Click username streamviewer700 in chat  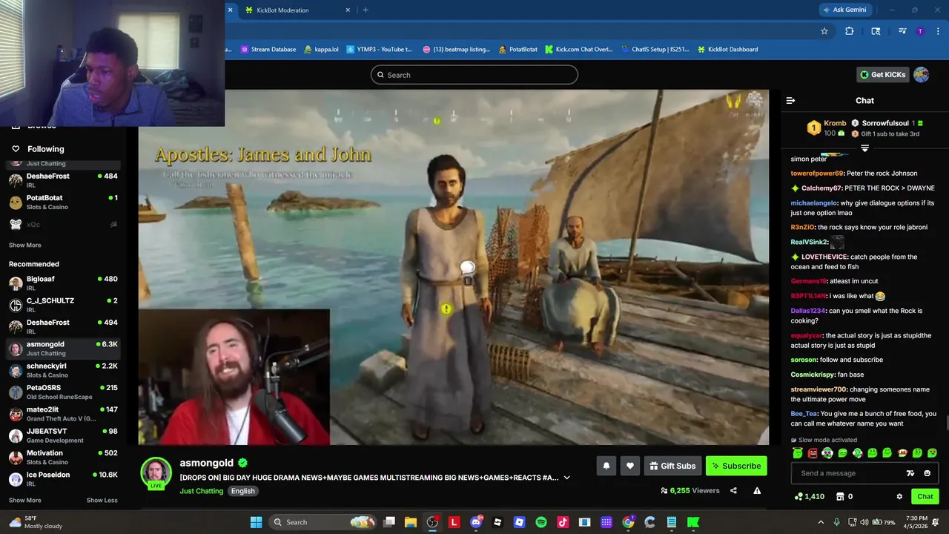[819, 389]
